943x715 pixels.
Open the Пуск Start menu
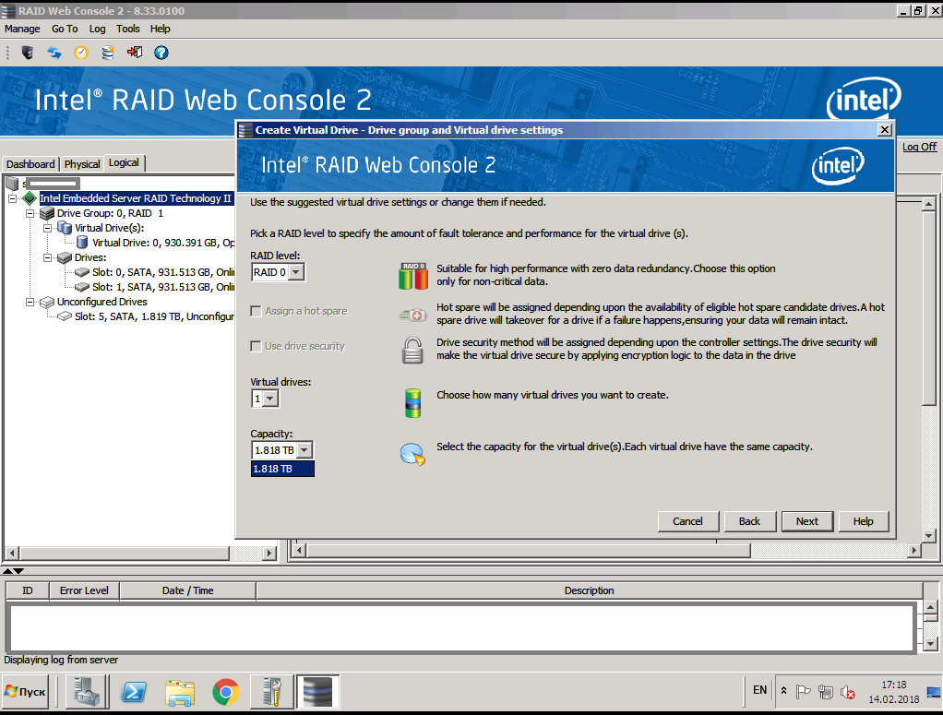pyautogui.click(x=25, y=692)
